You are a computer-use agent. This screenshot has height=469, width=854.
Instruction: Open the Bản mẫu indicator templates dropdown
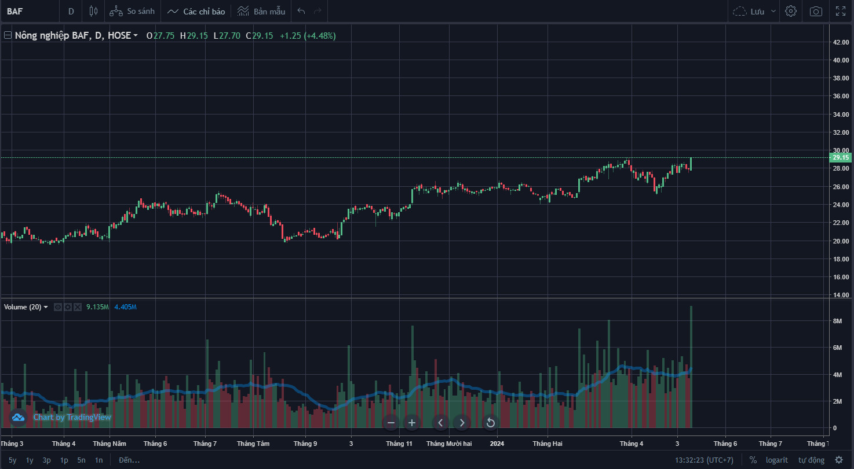pyautogui.click(x=261, y=11)
